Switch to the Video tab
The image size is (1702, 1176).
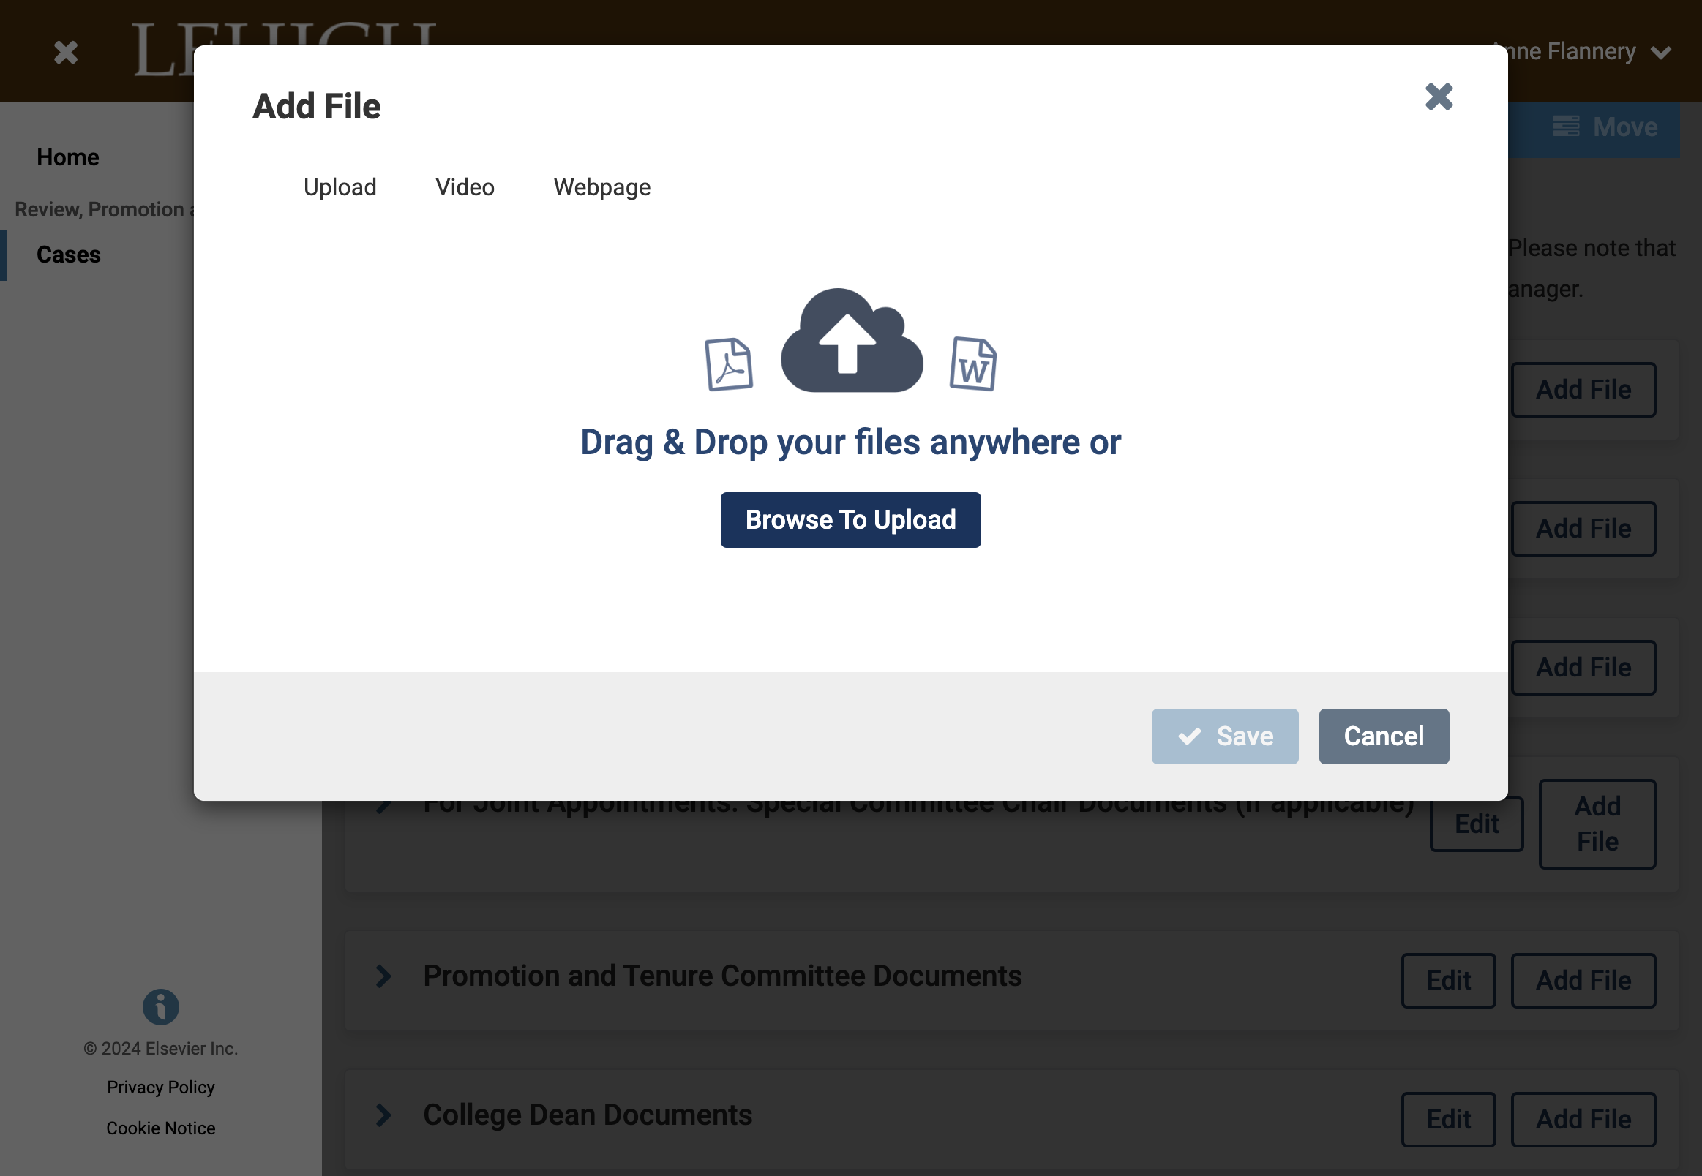point(465,187)
